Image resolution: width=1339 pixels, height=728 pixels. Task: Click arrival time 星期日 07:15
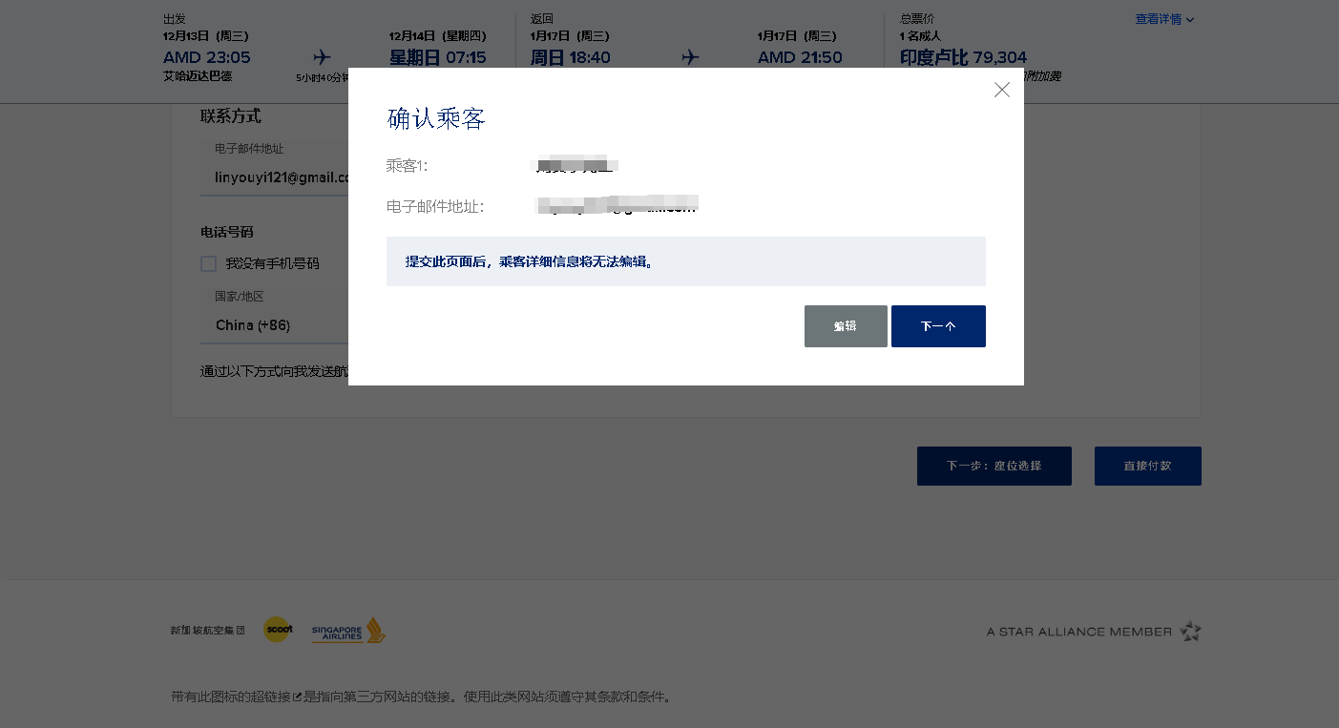pyautogui.click(x=437, y=57)
